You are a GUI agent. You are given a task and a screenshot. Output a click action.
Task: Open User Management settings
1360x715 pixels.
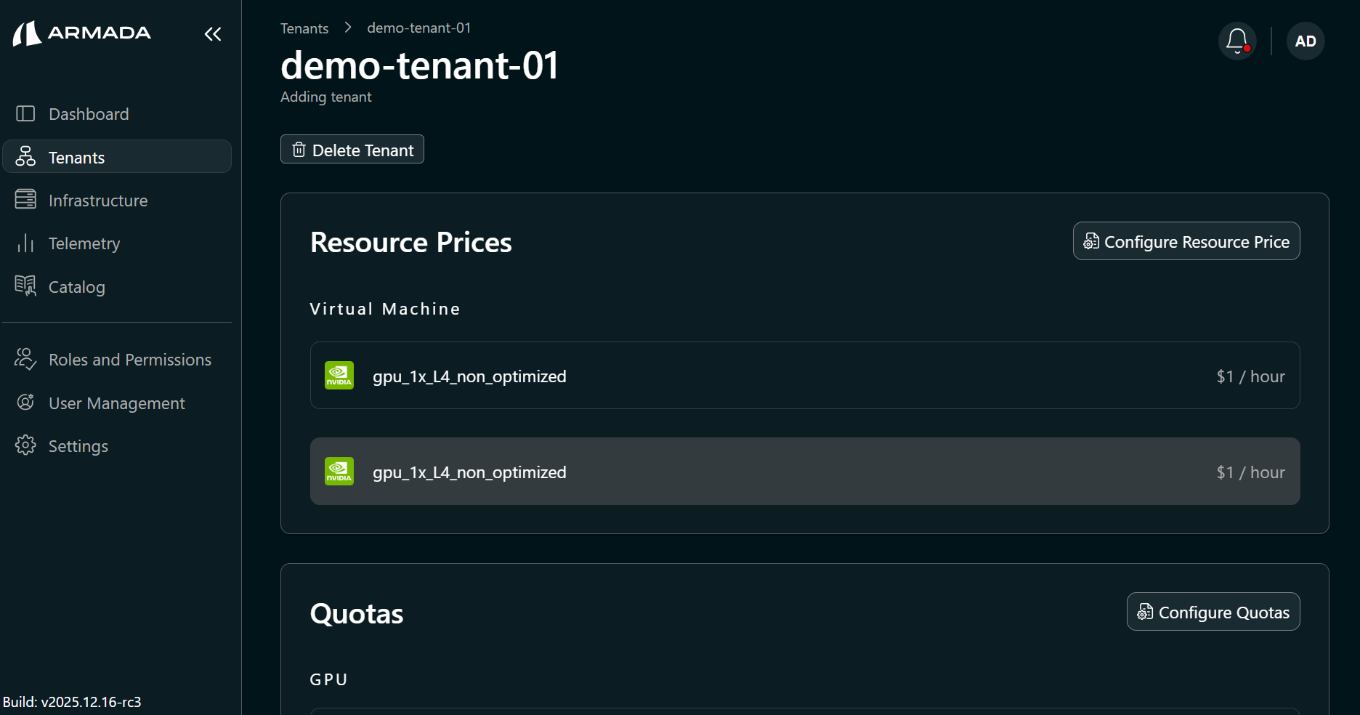click(116, 403)
